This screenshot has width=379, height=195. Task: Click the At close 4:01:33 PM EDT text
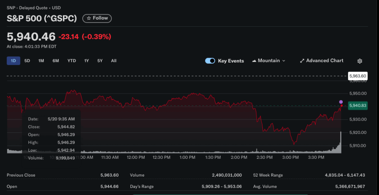(x=32, y=47)
